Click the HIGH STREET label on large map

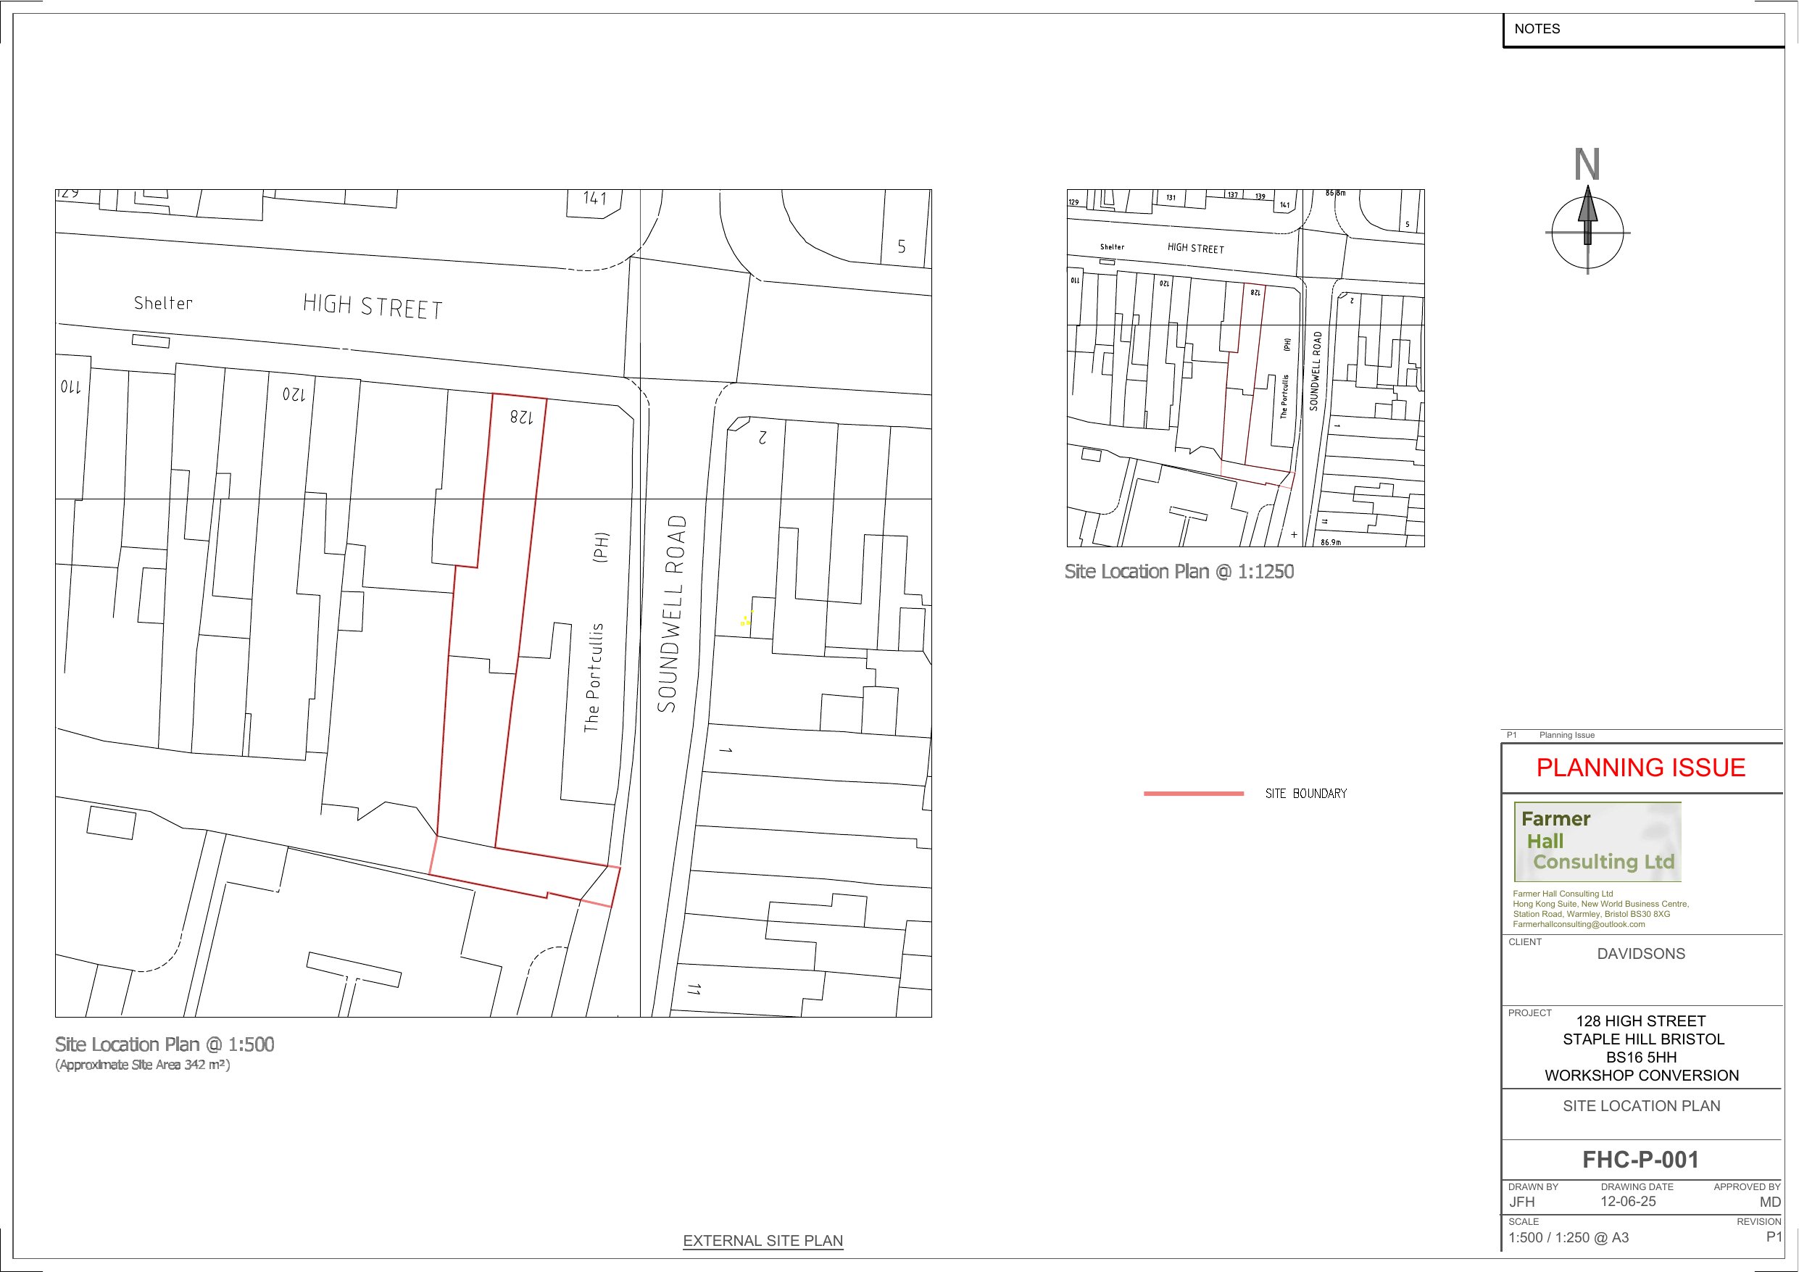pos(373,307)
